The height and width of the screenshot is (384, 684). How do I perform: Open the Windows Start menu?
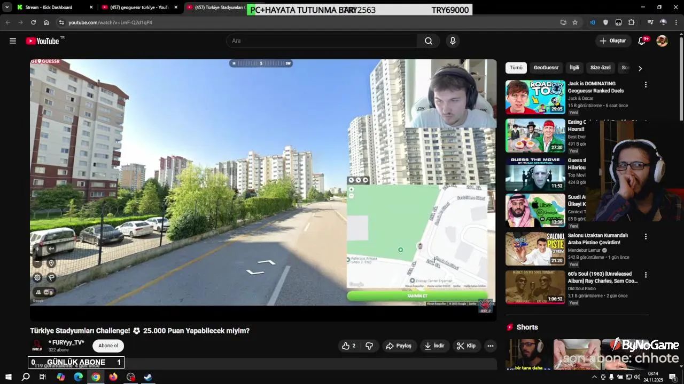point(8,377)
